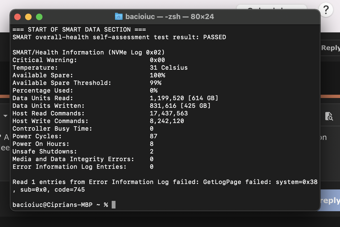This screenshot has width=340, height=227.
Task: Click the Unsafe Shutdowns line in output
Action: click(45, 151)
